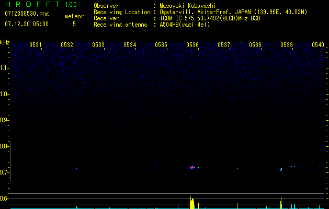Click the 0533 time marker

(x=98, y=45)
